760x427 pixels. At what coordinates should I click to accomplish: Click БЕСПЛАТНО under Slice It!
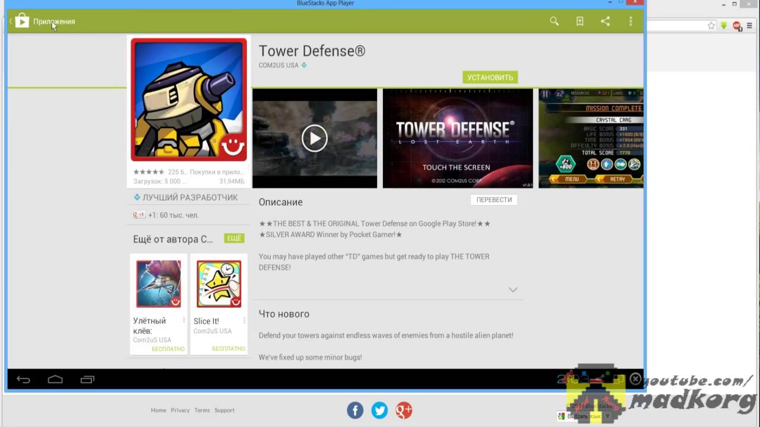coord(228,349)
